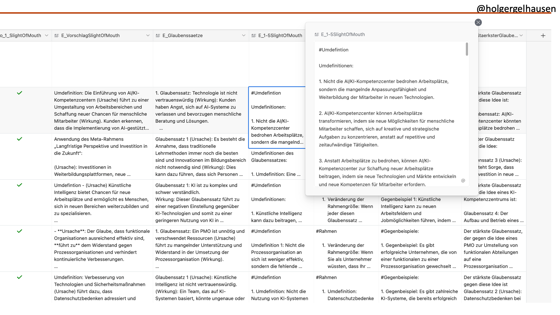Select cell 'Gegenbeispiel 1: Künstliche Intelligenz kann zu neuen'
Screen dimensions: 560x315
tap(420, 210)
